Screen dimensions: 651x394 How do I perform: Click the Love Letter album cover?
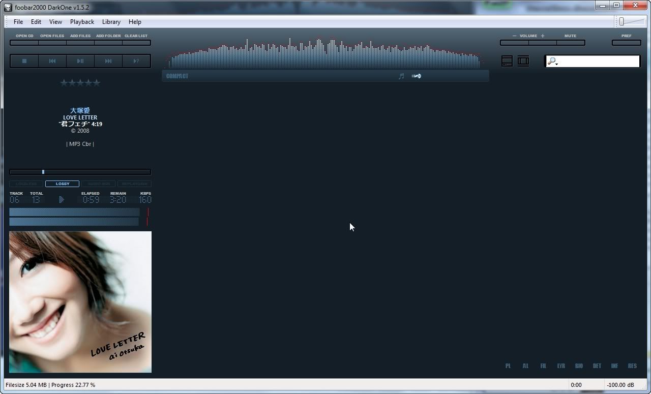80,302
